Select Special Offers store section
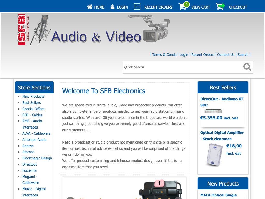 click(33, 109)
